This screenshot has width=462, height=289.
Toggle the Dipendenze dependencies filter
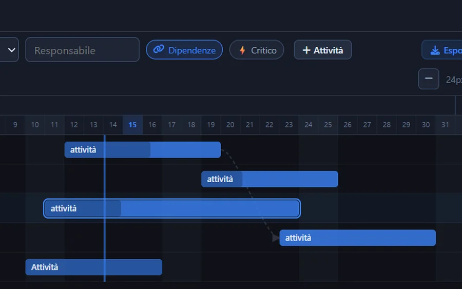click(x=184, y=50)
